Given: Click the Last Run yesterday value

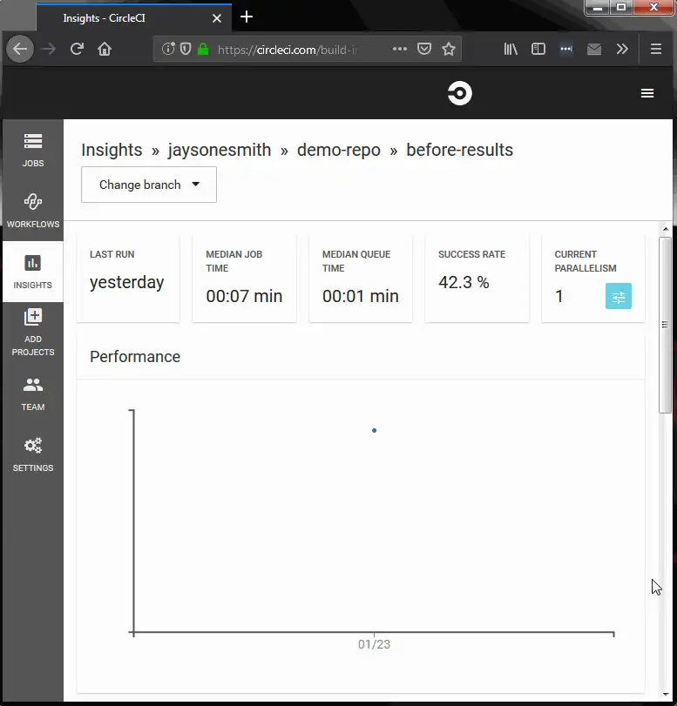Looking at the screenshot, I should point(126,283).
